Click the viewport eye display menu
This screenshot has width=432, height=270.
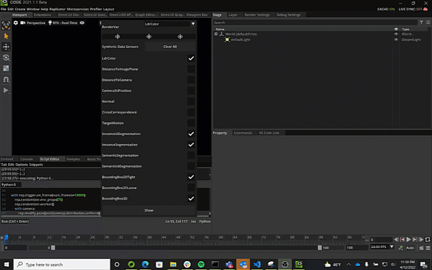click(82, 23)
